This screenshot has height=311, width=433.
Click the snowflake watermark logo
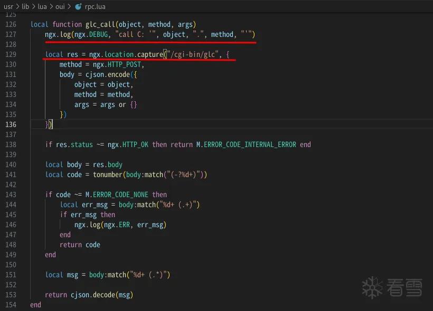pos(372,288)
